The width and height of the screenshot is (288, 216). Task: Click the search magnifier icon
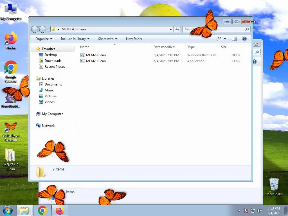click(x=247, y=29)
